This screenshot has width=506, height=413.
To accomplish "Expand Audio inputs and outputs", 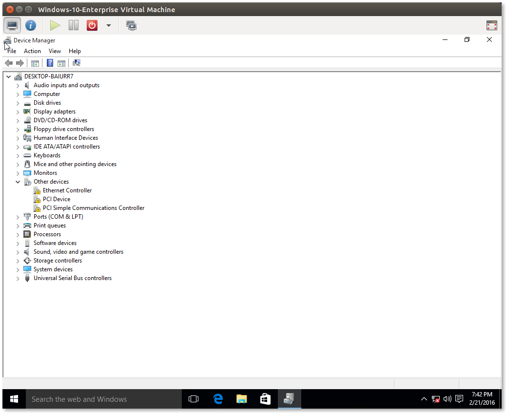I will tap(18, 86).
